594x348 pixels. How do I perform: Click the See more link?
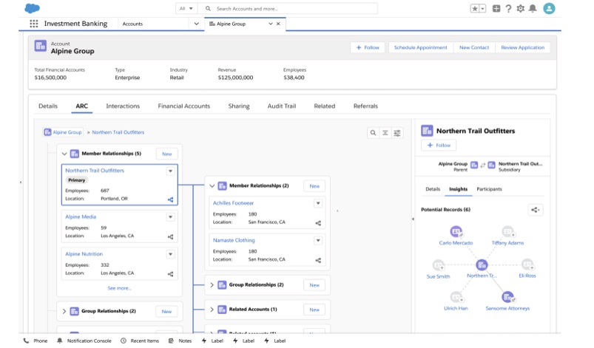(119, 288)
